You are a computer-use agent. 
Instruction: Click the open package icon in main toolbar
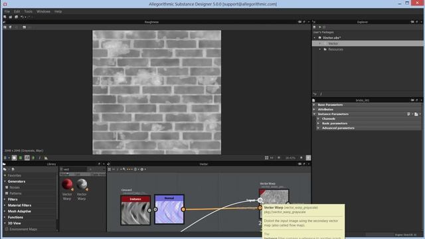11,17
